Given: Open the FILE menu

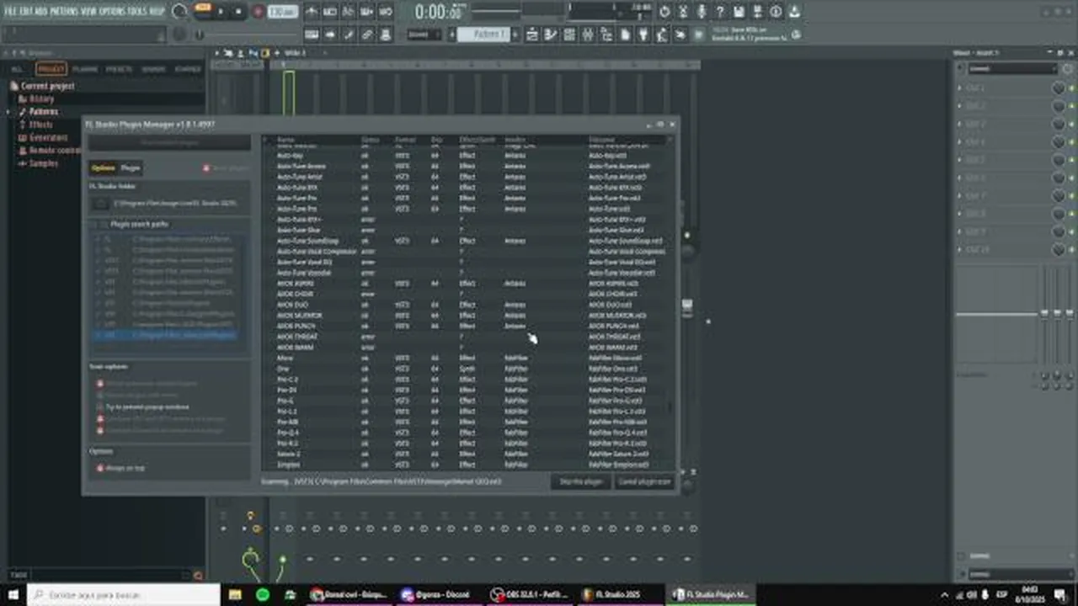Looking at the screenshot, I should [x=12, y=12].
